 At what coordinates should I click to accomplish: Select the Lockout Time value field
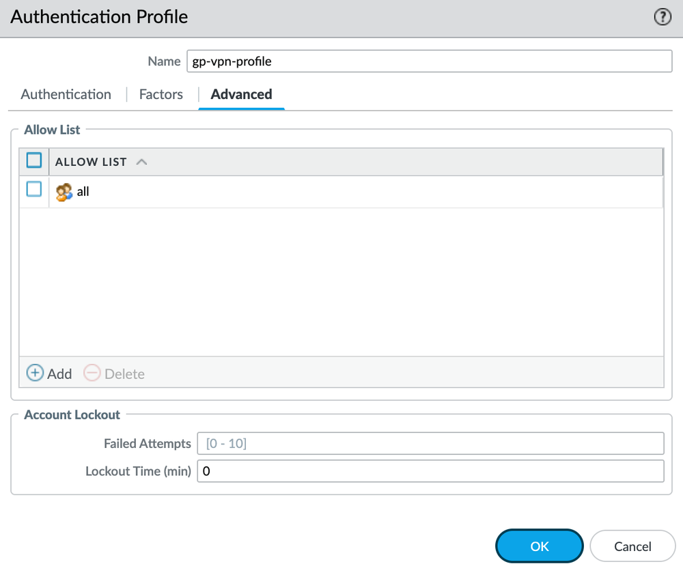click(430, 471)
